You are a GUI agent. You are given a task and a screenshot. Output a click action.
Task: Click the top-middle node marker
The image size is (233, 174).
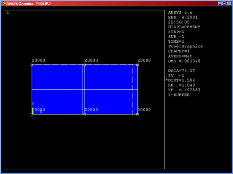point(84,65)
